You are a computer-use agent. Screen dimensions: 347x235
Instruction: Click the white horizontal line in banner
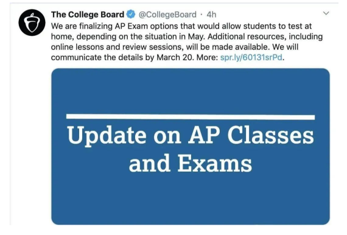pos(191,117)
